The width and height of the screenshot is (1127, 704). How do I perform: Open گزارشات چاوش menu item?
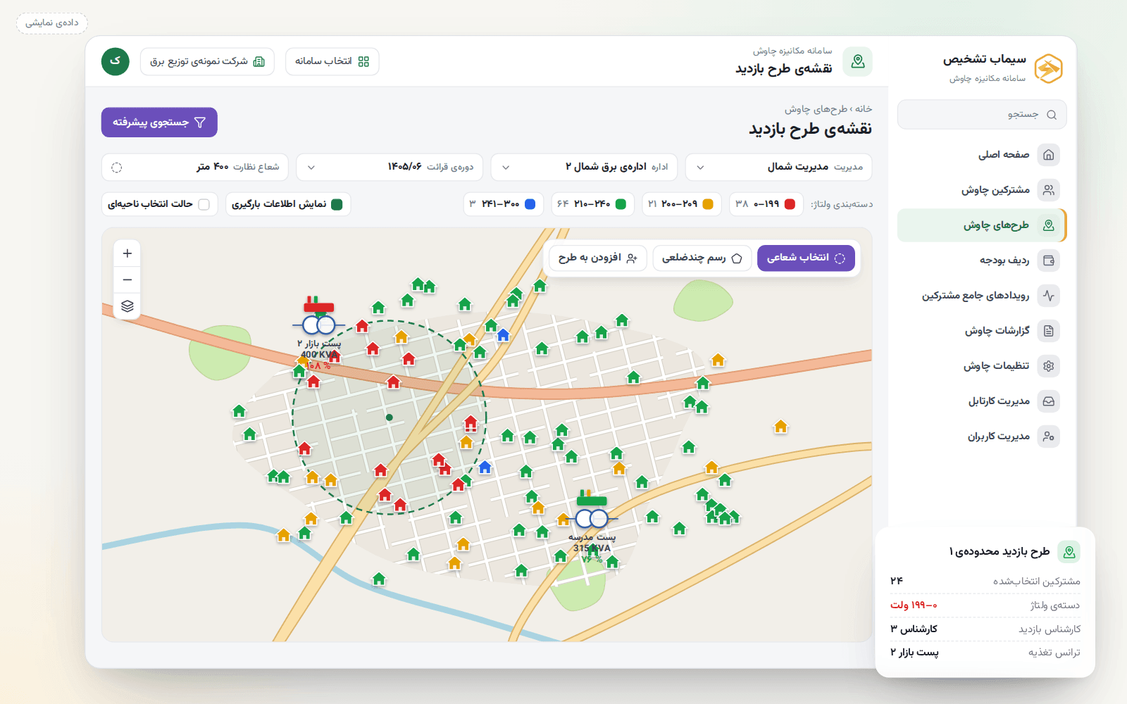pyautogui.click(x=982, y=331)
